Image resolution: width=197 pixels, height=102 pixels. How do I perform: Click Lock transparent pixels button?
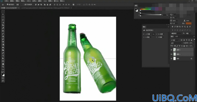tap(175, 46)
